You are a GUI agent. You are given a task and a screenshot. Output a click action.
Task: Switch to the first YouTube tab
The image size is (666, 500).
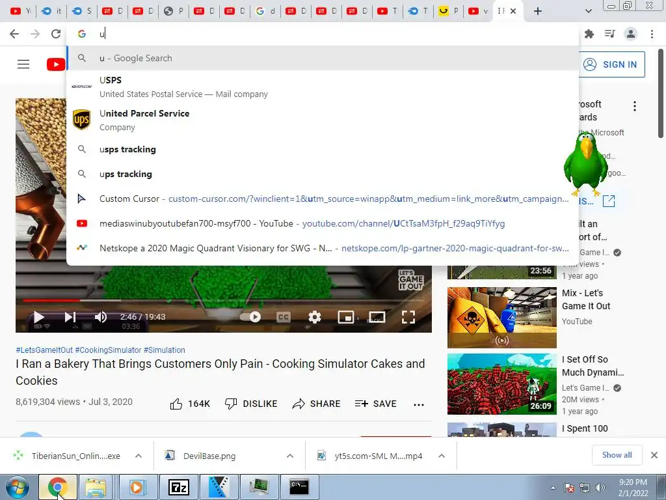20,11
